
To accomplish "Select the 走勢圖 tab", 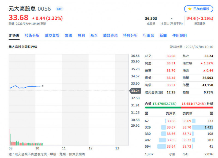I will pos(14,36).
